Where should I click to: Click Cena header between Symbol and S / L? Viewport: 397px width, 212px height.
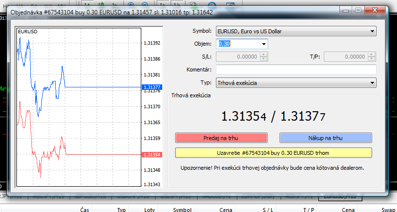coord(225,210)
